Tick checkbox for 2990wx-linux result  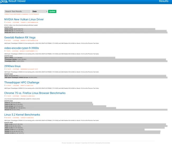pyautogui.click(x=5, y=69)
